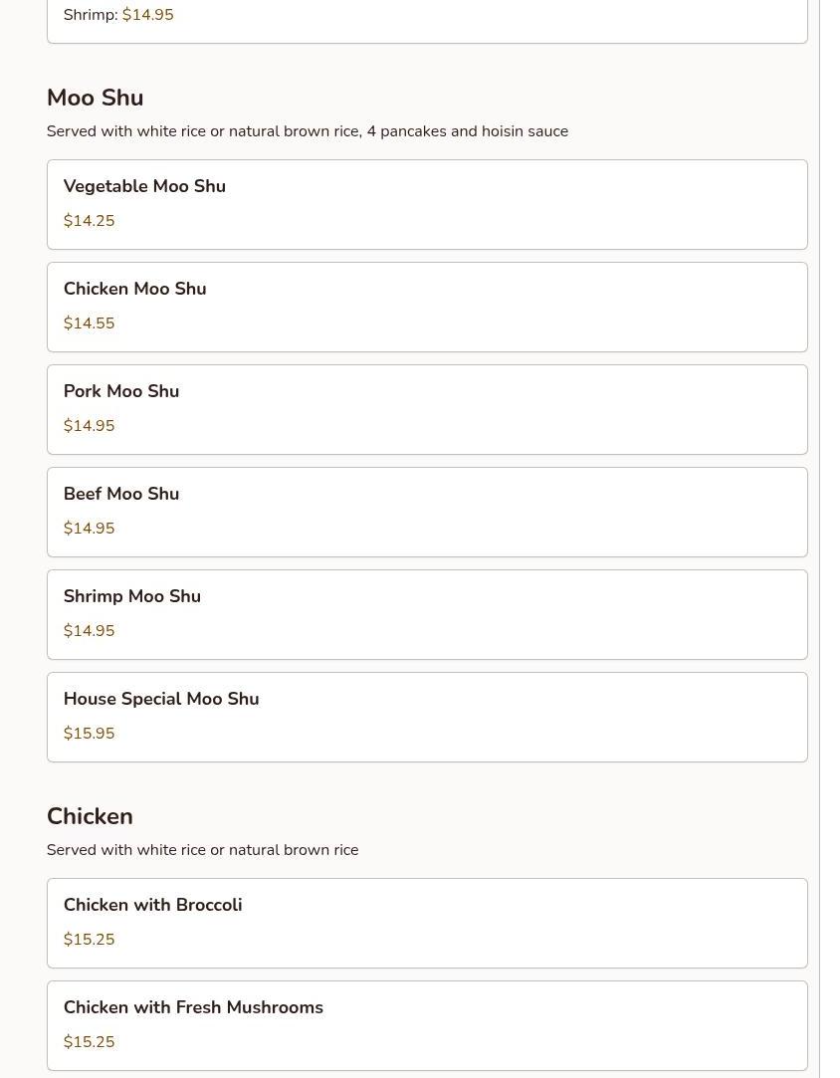
Task: Select House Special Moo Shu dish name
Action: (x=161, y=699)
